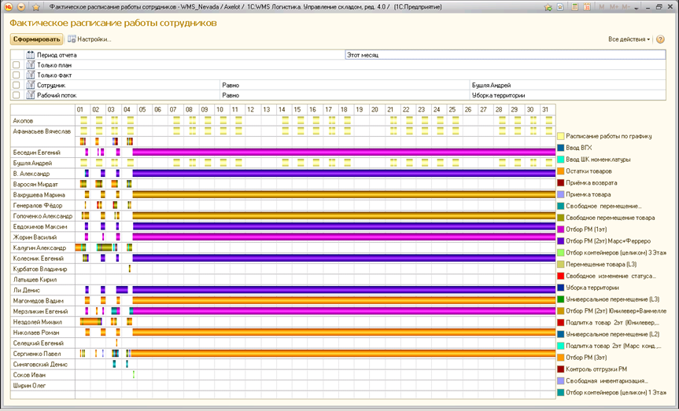Open the calculator icon in title bar
Screen dimensions: 679x411
574,6
